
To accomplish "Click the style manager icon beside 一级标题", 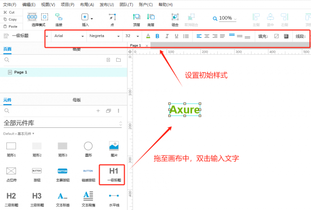I will point(6,36).
